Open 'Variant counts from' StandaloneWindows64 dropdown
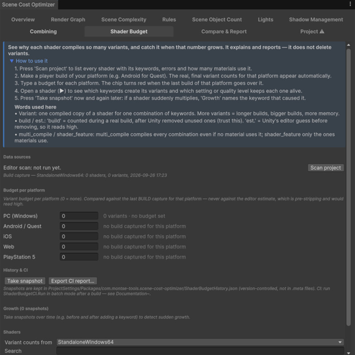The width and height of the screenshot is (355, 355). (x=200, y=342)
